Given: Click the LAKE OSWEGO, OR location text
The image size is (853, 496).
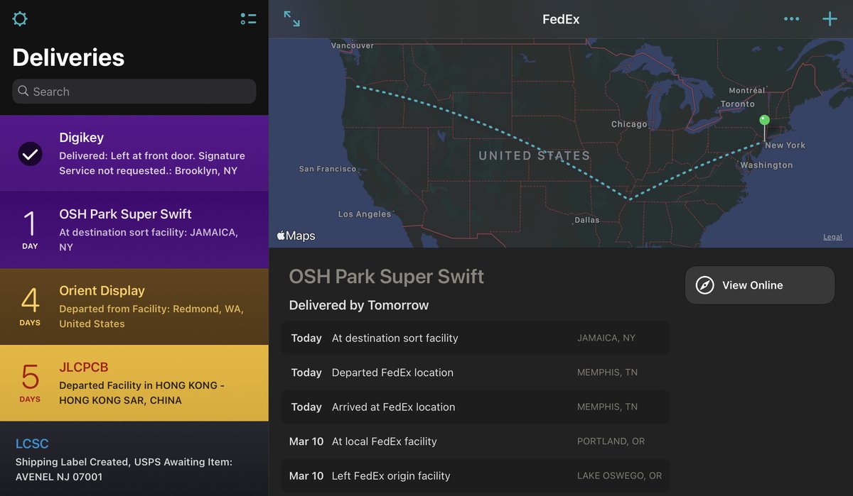Looking at the screenshot, I should tap(620, 475).
